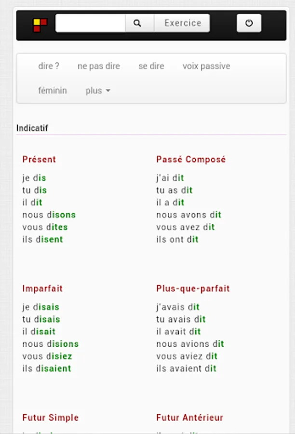Click the magnifying glass search button
The height and width of the screenshot is (434, 295).
tap(137, 23)
